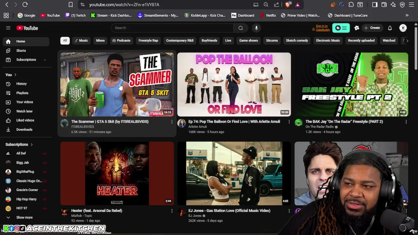Screen dimensions: 418x235
Task: Click the search magnifier button
Action: 241,28
